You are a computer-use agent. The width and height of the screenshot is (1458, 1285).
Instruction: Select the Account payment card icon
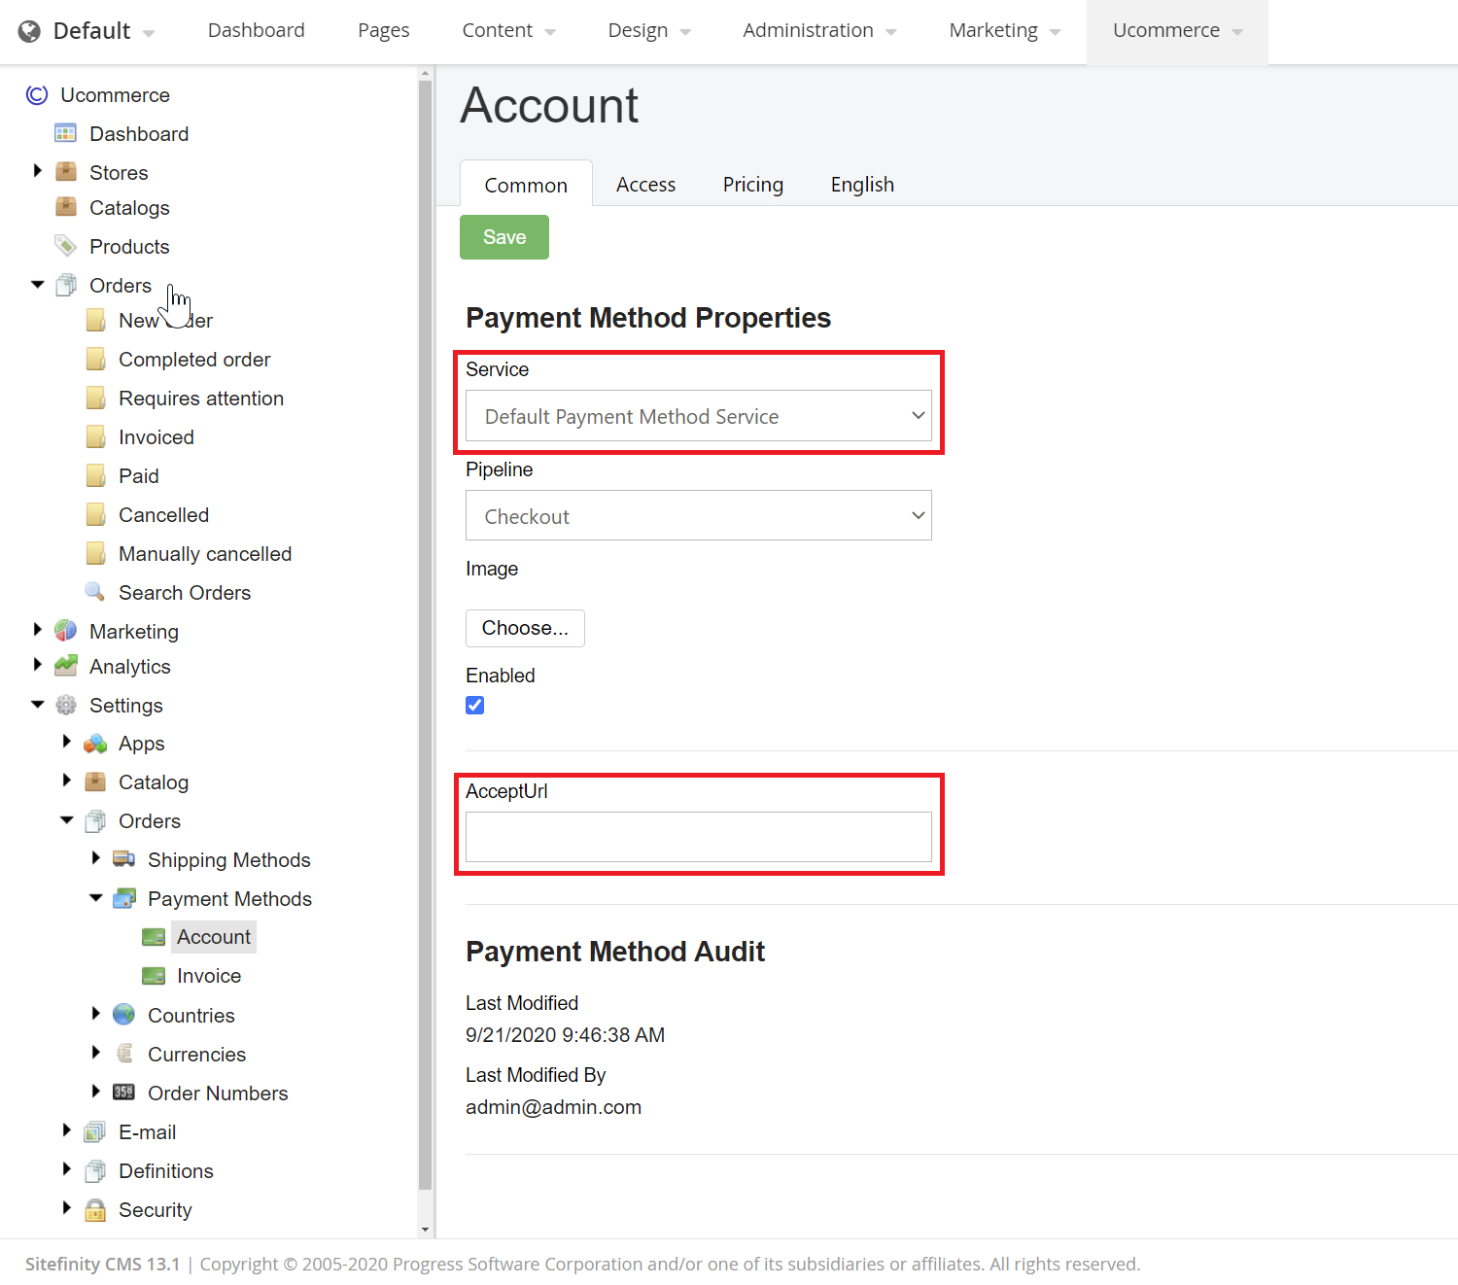[154, 936]
